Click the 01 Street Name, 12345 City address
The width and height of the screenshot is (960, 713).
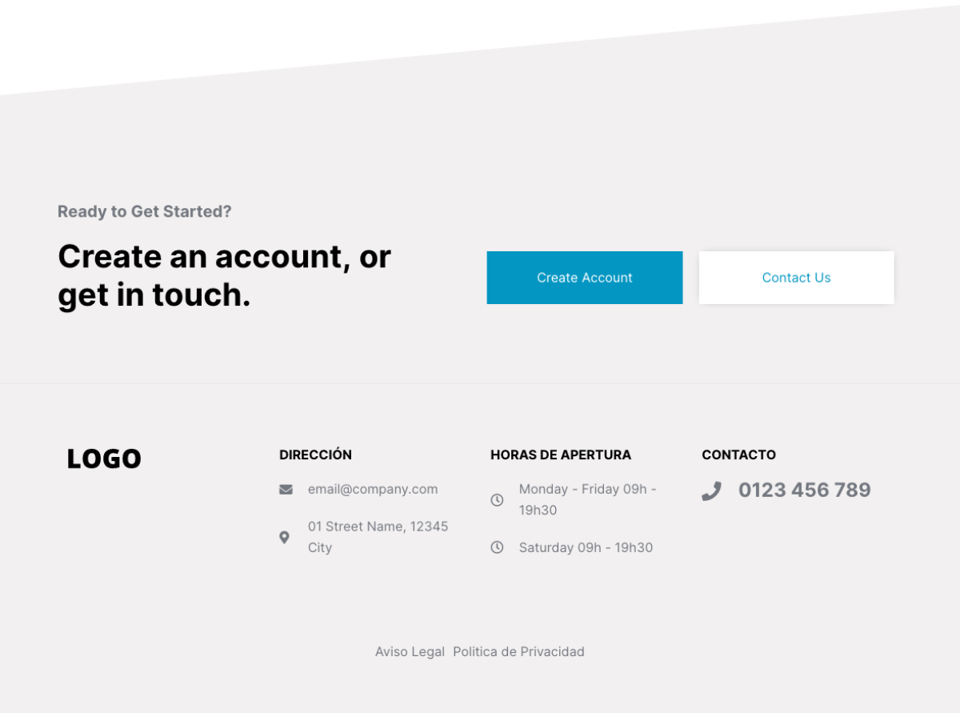click(x=378, y=537)
